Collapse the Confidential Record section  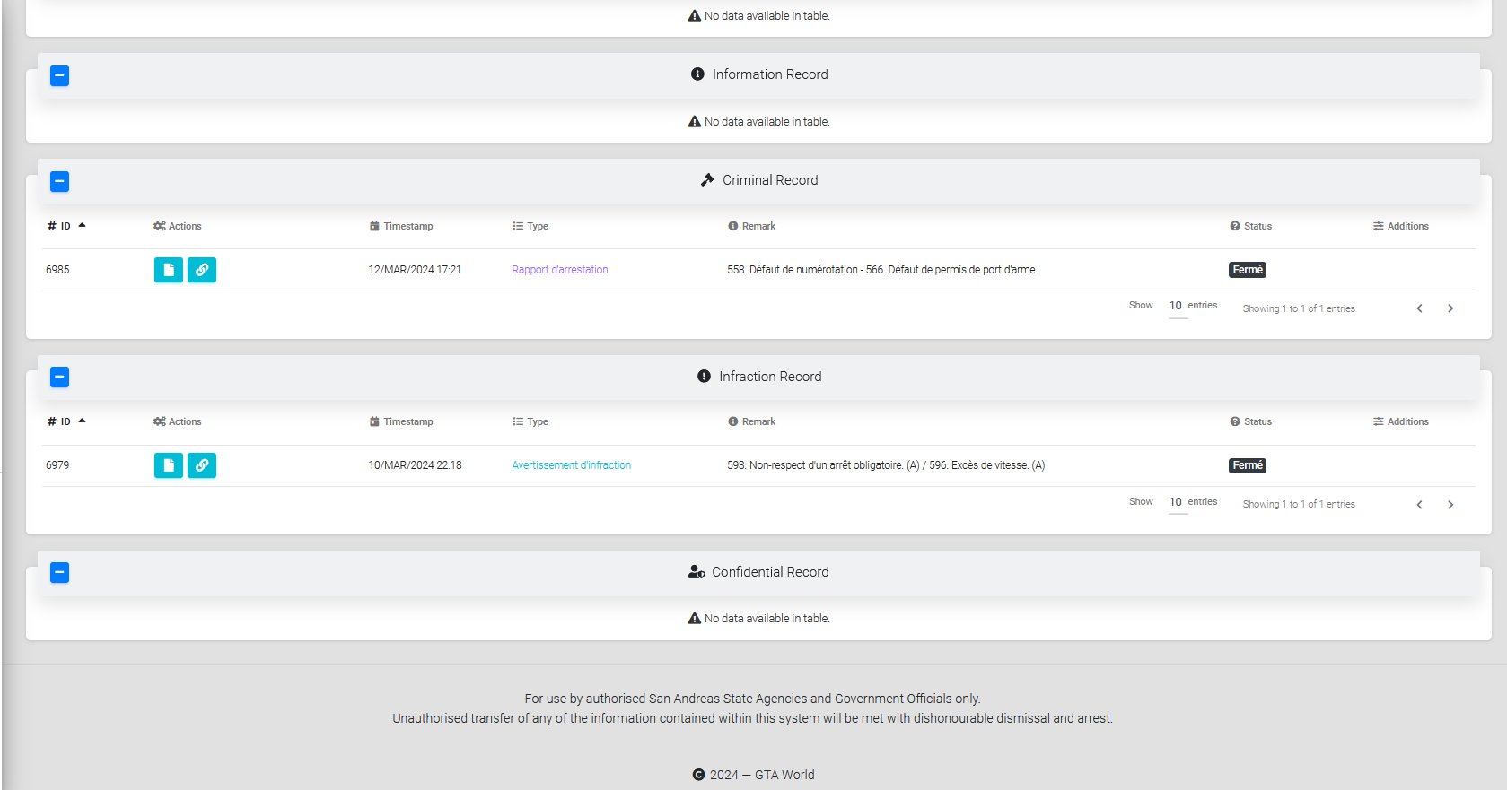coord(59,572)
